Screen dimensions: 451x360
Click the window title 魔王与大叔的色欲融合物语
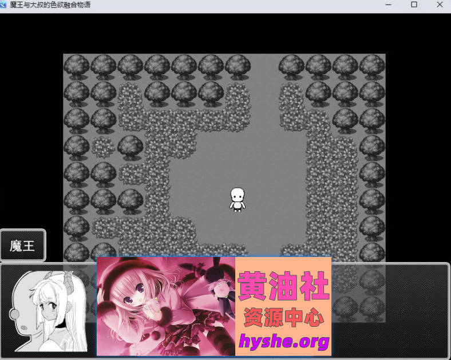(50, 5)
